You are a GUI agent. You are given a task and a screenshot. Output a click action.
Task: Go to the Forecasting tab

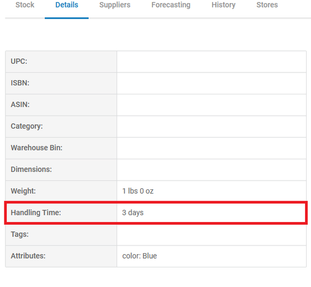(x=171, y=5)
